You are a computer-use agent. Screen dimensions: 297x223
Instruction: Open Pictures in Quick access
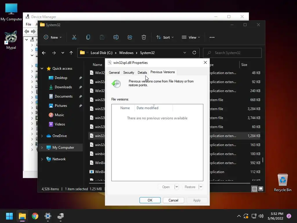click(61, 106)
